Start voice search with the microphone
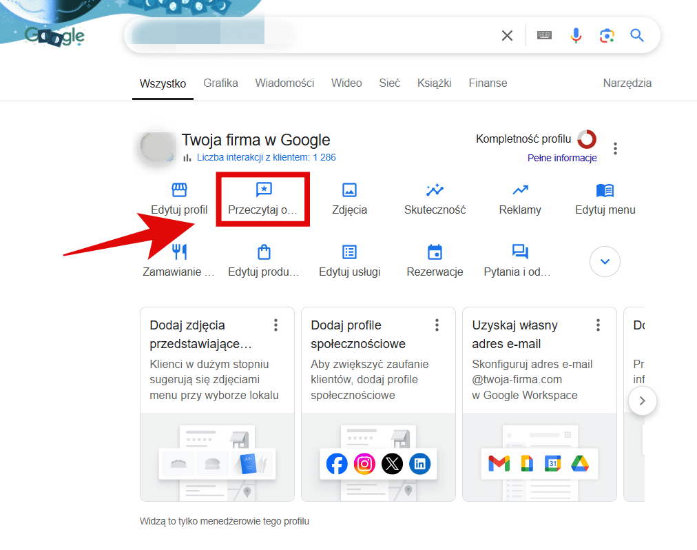 (x=576, y=35)
